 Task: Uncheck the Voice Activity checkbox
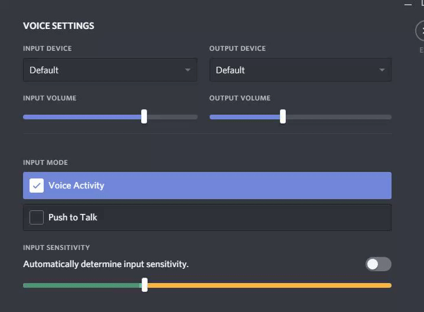(37, 186)
